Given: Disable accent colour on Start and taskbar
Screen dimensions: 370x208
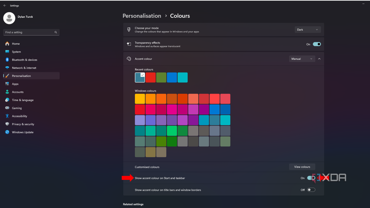Looking at the screenshot, I should [311, 178].
